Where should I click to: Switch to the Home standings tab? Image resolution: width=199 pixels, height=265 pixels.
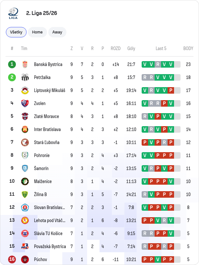37,32
